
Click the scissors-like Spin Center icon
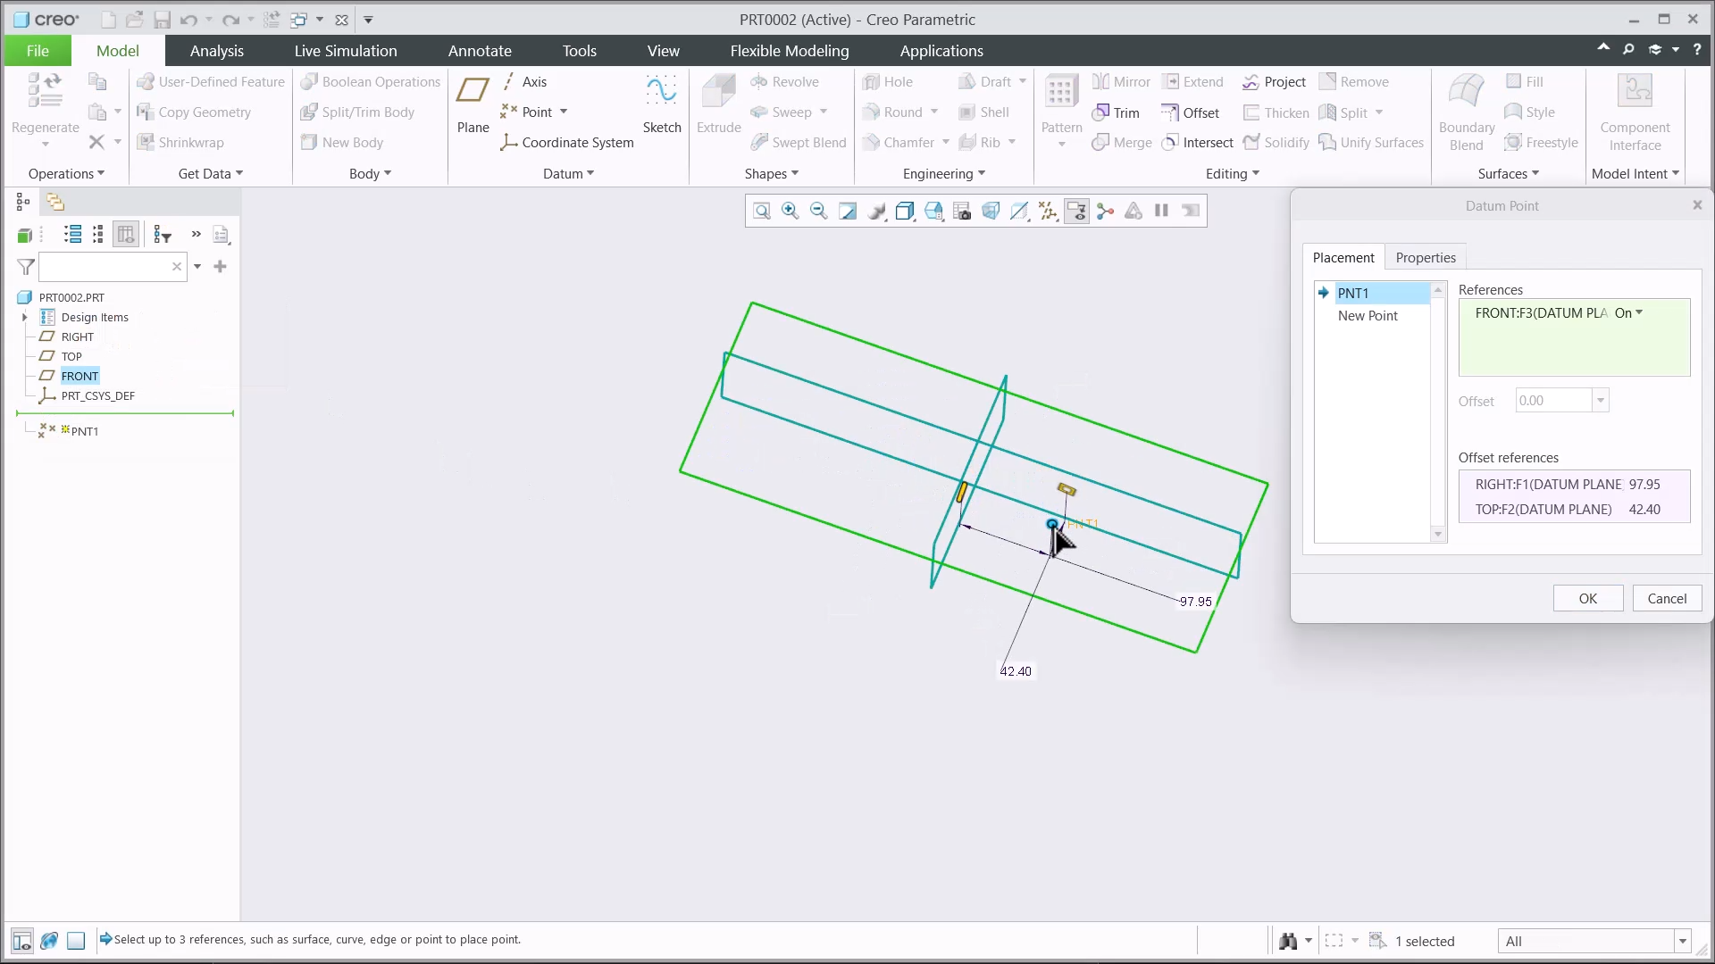coord(1105,212)
